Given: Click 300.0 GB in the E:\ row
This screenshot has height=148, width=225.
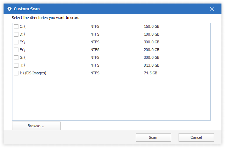Looking at the screenshot, I should pos(152,42).
